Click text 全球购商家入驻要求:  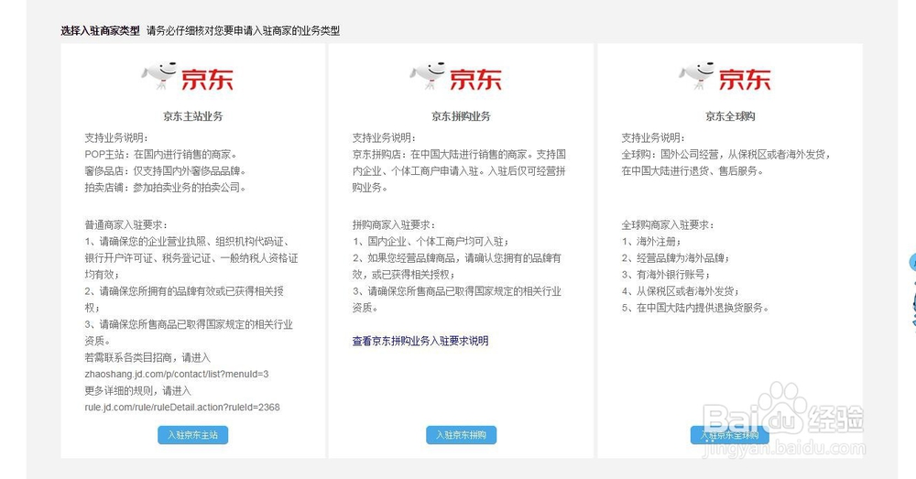pyautogui.click(x=668, y=225)
